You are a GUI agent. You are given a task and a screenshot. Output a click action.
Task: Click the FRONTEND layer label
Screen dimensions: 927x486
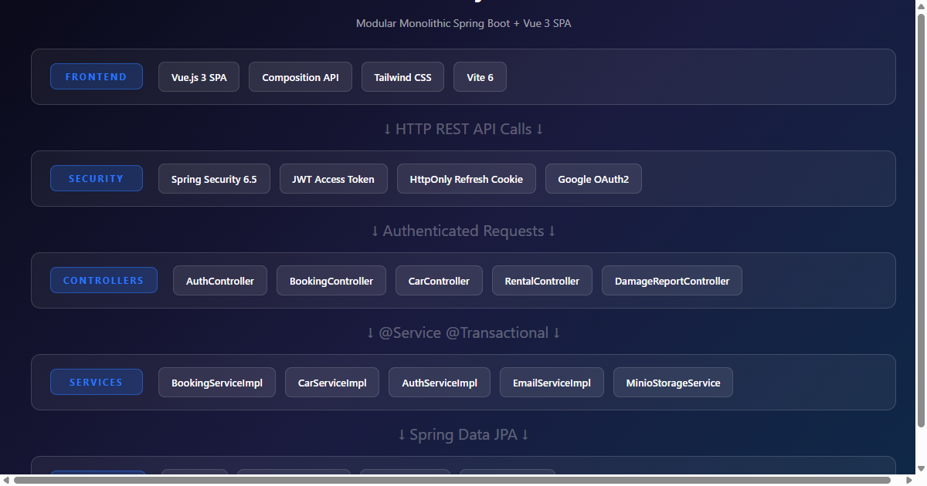point(97,76)
